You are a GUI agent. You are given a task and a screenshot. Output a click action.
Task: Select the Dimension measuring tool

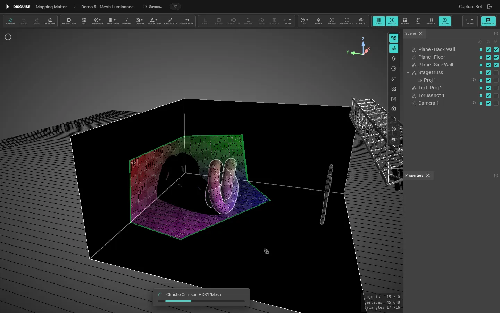pos(186,21)
